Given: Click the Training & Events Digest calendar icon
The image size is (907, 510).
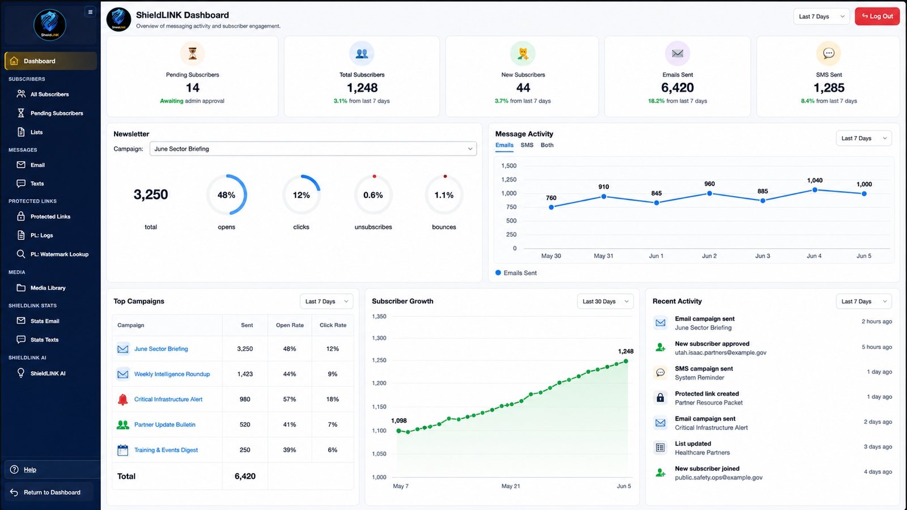Looking at the screenshot, I should click(x=122, y=450).
